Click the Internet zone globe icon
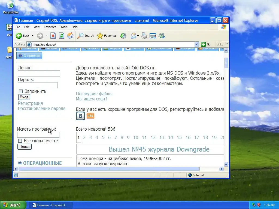279x209 pixels. [x=190, y=175]
